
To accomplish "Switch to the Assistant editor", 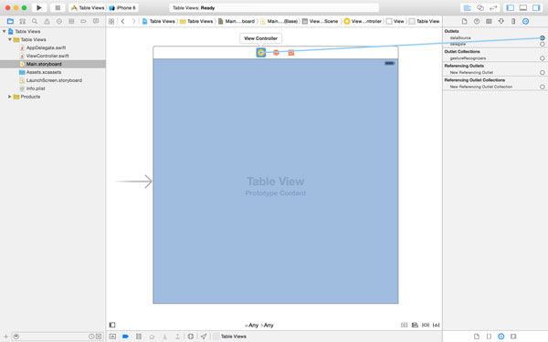I will (x=480, y=7).
